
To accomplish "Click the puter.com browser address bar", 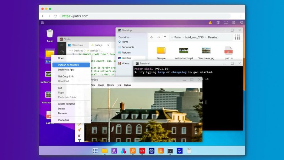I will 146,16.
